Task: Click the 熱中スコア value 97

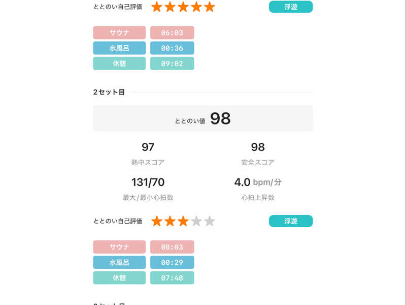Action: (x=148, y=147)
